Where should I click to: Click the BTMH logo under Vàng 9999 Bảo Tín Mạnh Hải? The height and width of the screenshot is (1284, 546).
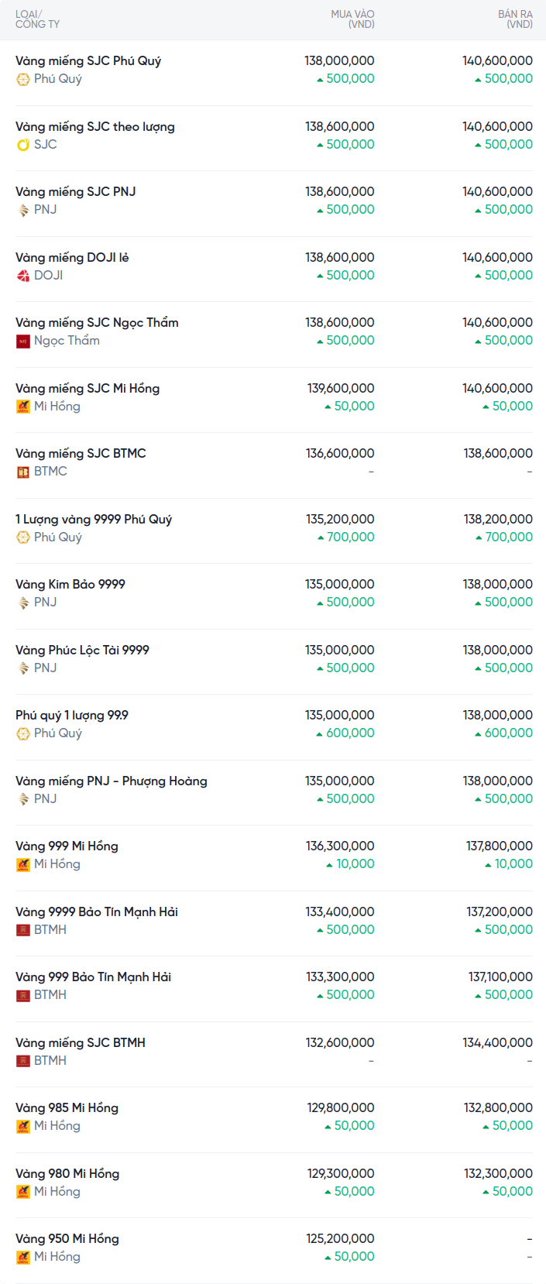tap(23, 930)
